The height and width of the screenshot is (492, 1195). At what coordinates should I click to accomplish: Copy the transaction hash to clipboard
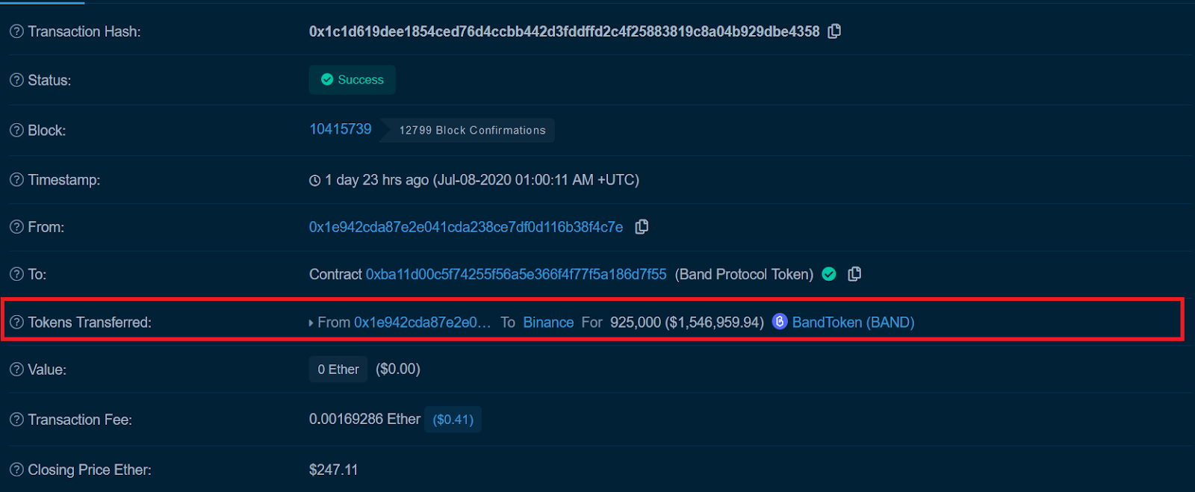pos(834,31)
